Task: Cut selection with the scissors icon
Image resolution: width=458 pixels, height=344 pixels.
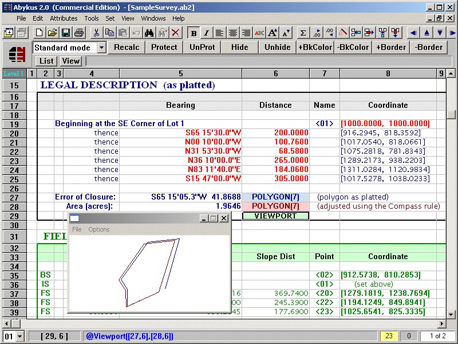Action: [96, 33]
